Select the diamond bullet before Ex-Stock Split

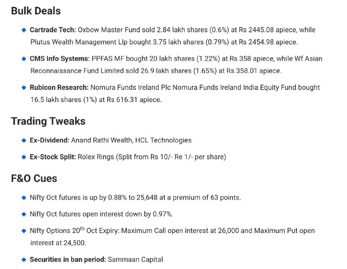pos(24,157)
